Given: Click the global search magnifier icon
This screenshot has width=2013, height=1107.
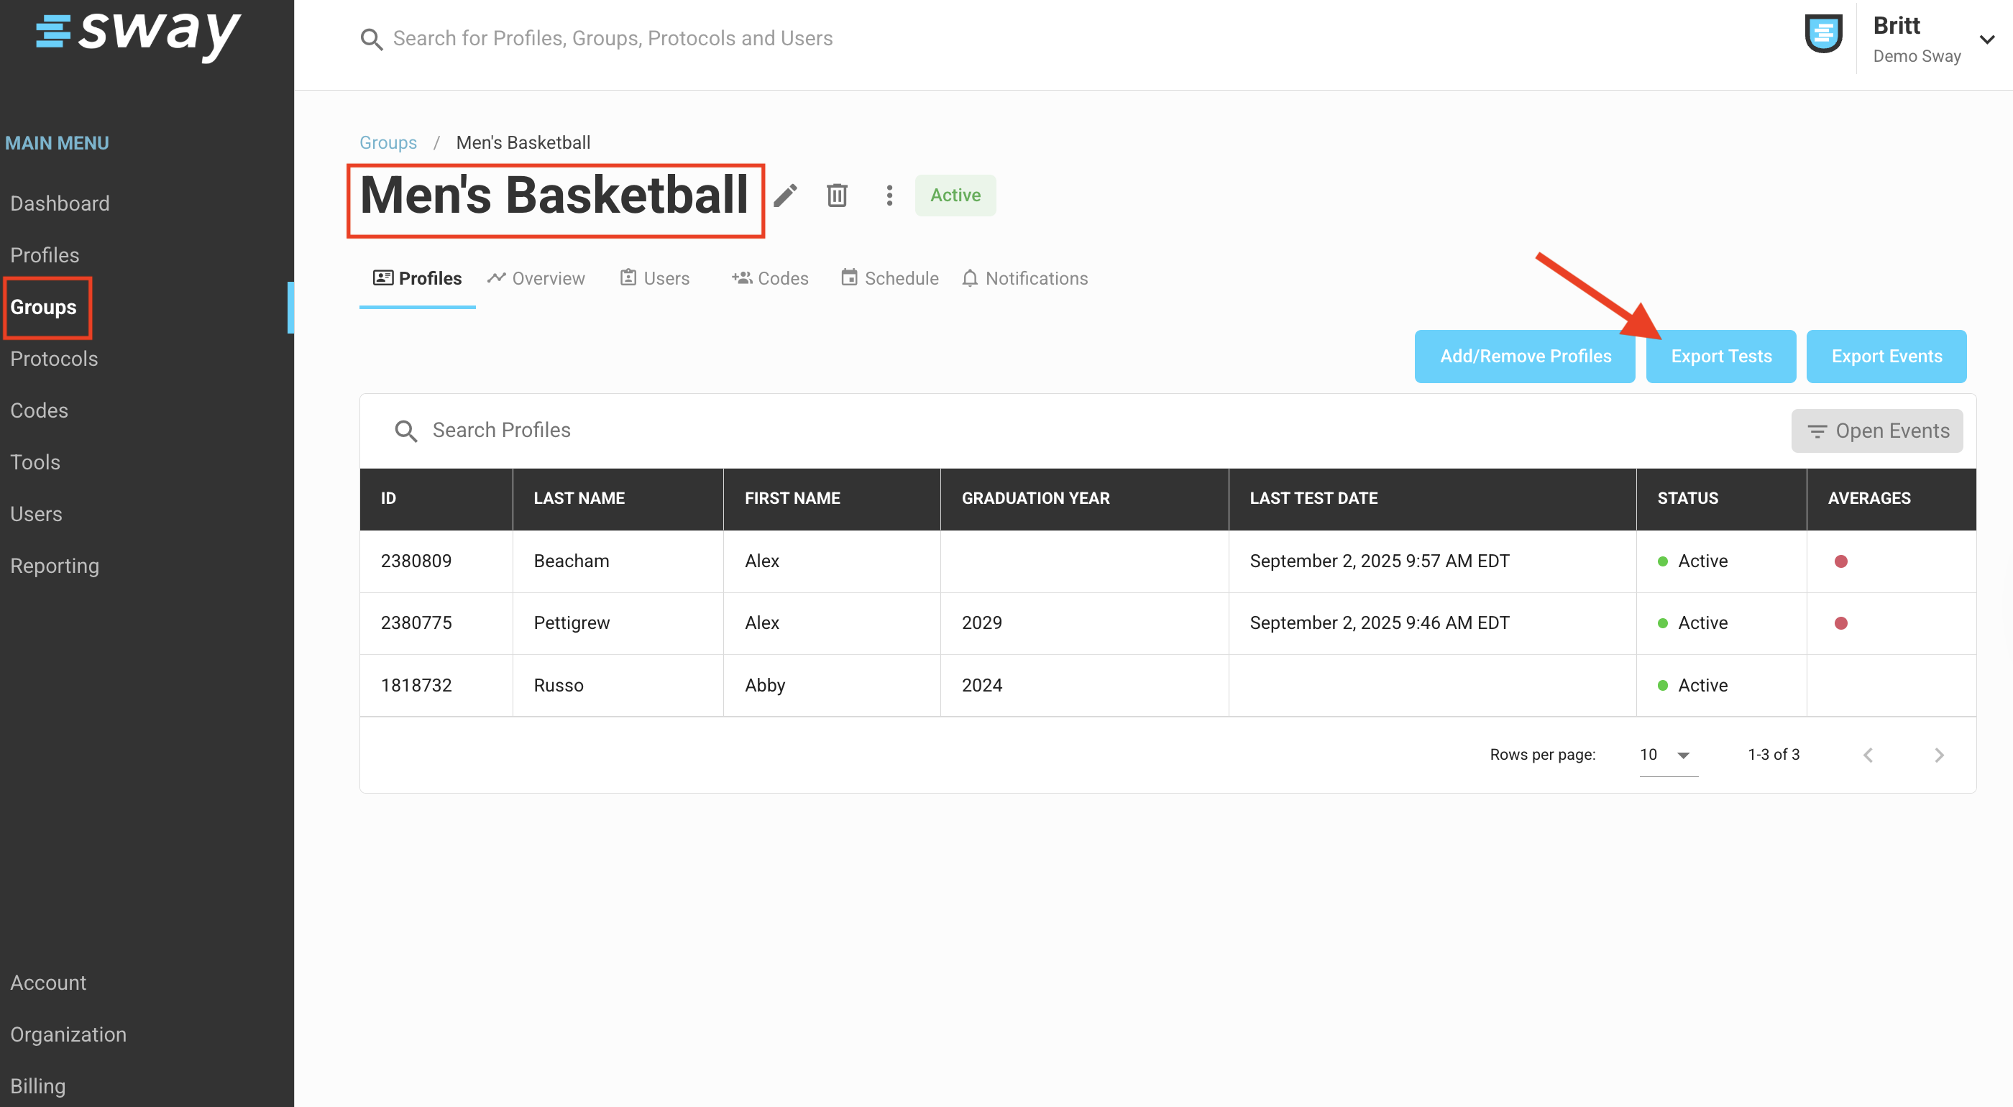Looking at the screenshot, I should coord(371,39).
